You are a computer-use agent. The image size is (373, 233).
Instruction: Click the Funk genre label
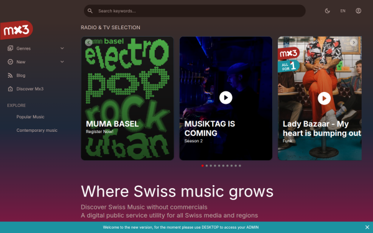point(287,141)
